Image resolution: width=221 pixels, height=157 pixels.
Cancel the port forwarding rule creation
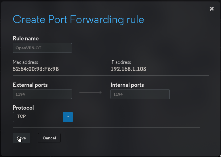[49, 138]
